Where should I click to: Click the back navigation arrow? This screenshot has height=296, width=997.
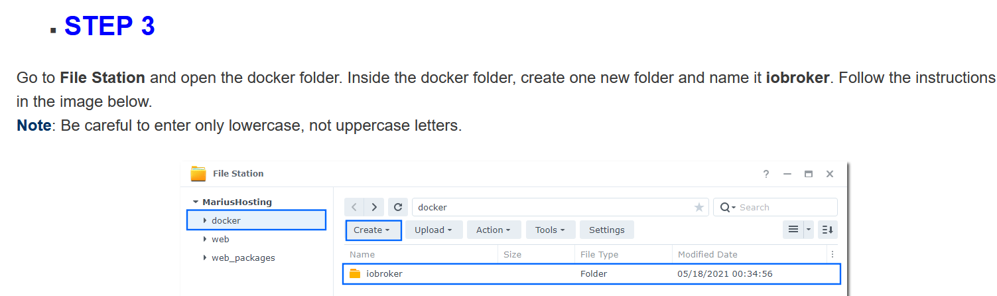(x=355, y=207)
